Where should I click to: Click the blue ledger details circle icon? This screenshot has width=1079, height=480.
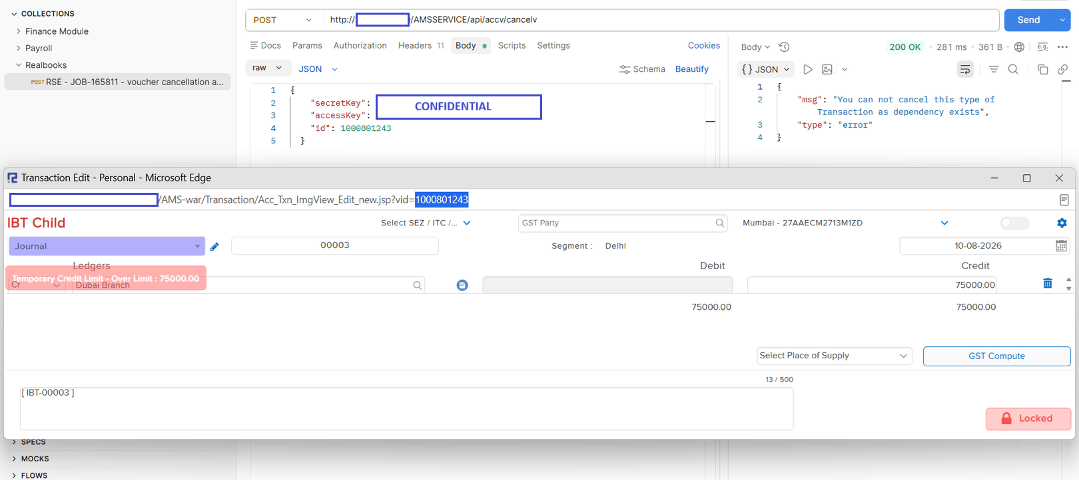[x=462, y=285]
